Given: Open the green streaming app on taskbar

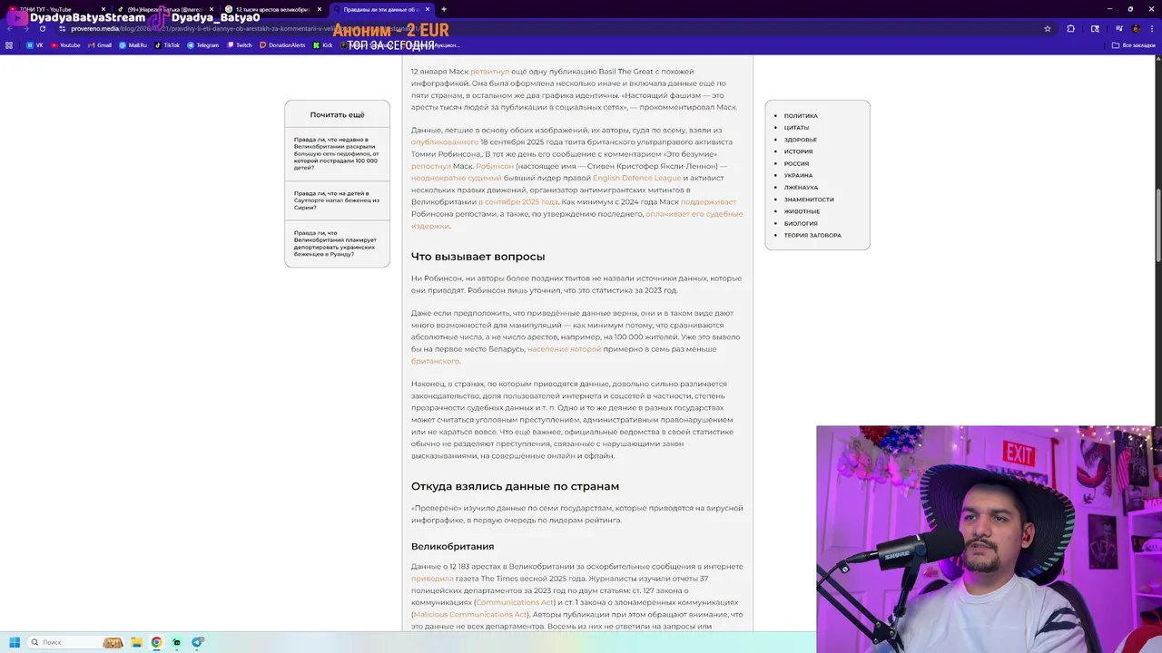Looking at the screenshot, I should (177, 642).
